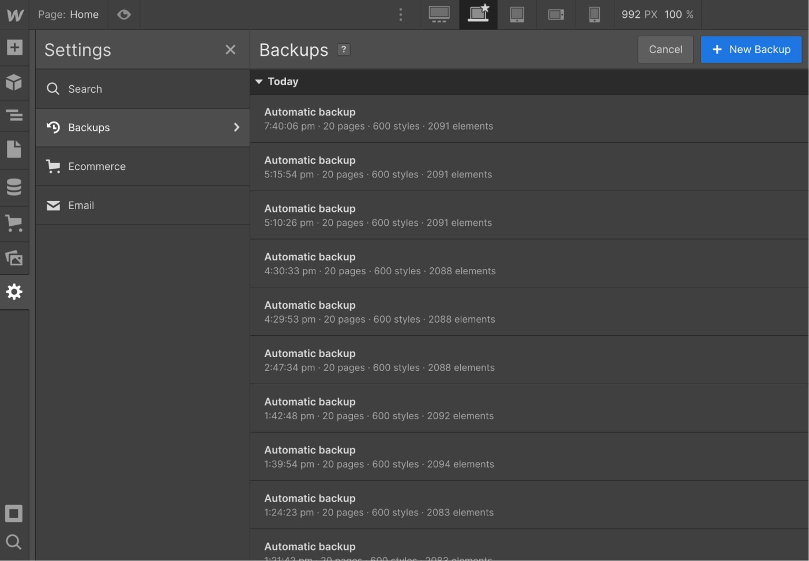The image size is (809, 561).
Task: Click the help icon beside the Backups title
Action: 344,50
